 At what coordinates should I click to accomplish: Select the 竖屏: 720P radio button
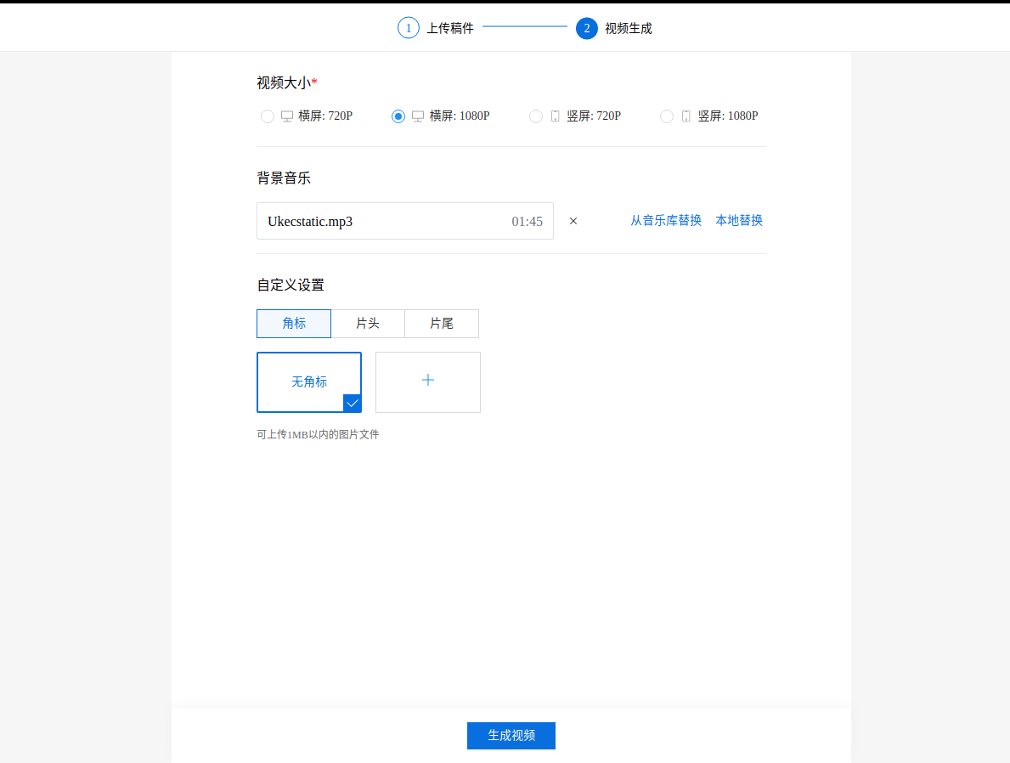pos(535,116)
